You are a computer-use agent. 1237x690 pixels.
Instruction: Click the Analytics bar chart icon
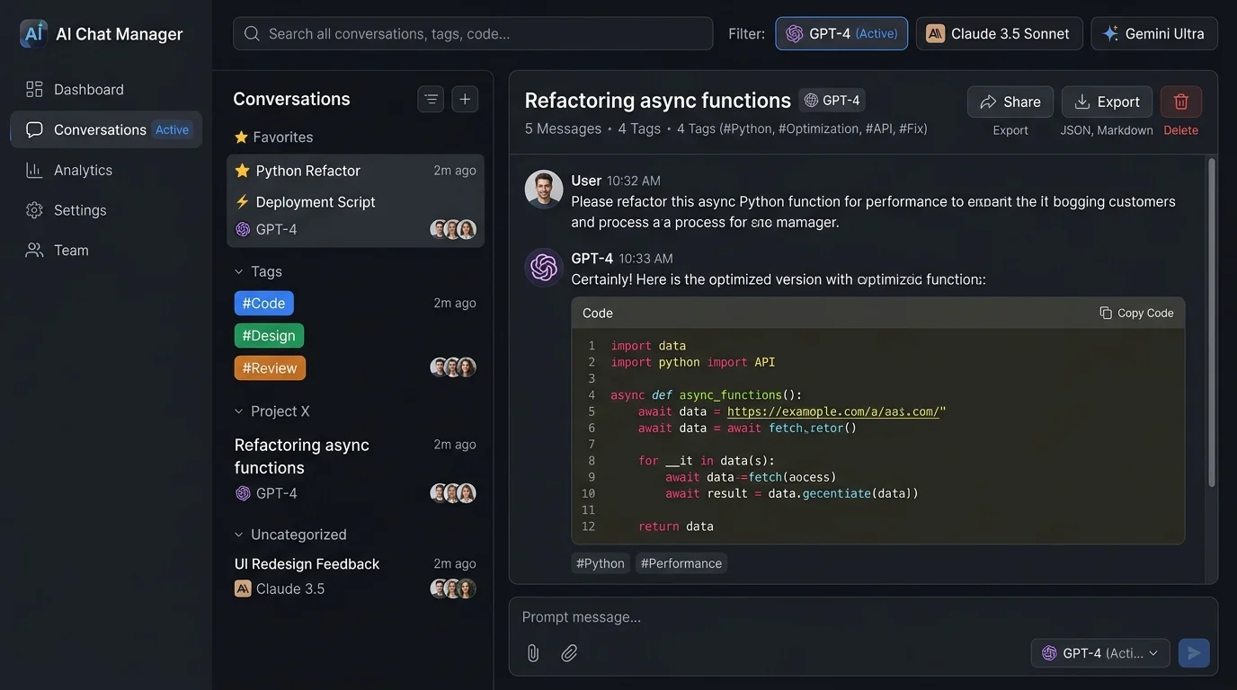pos(34,170)
